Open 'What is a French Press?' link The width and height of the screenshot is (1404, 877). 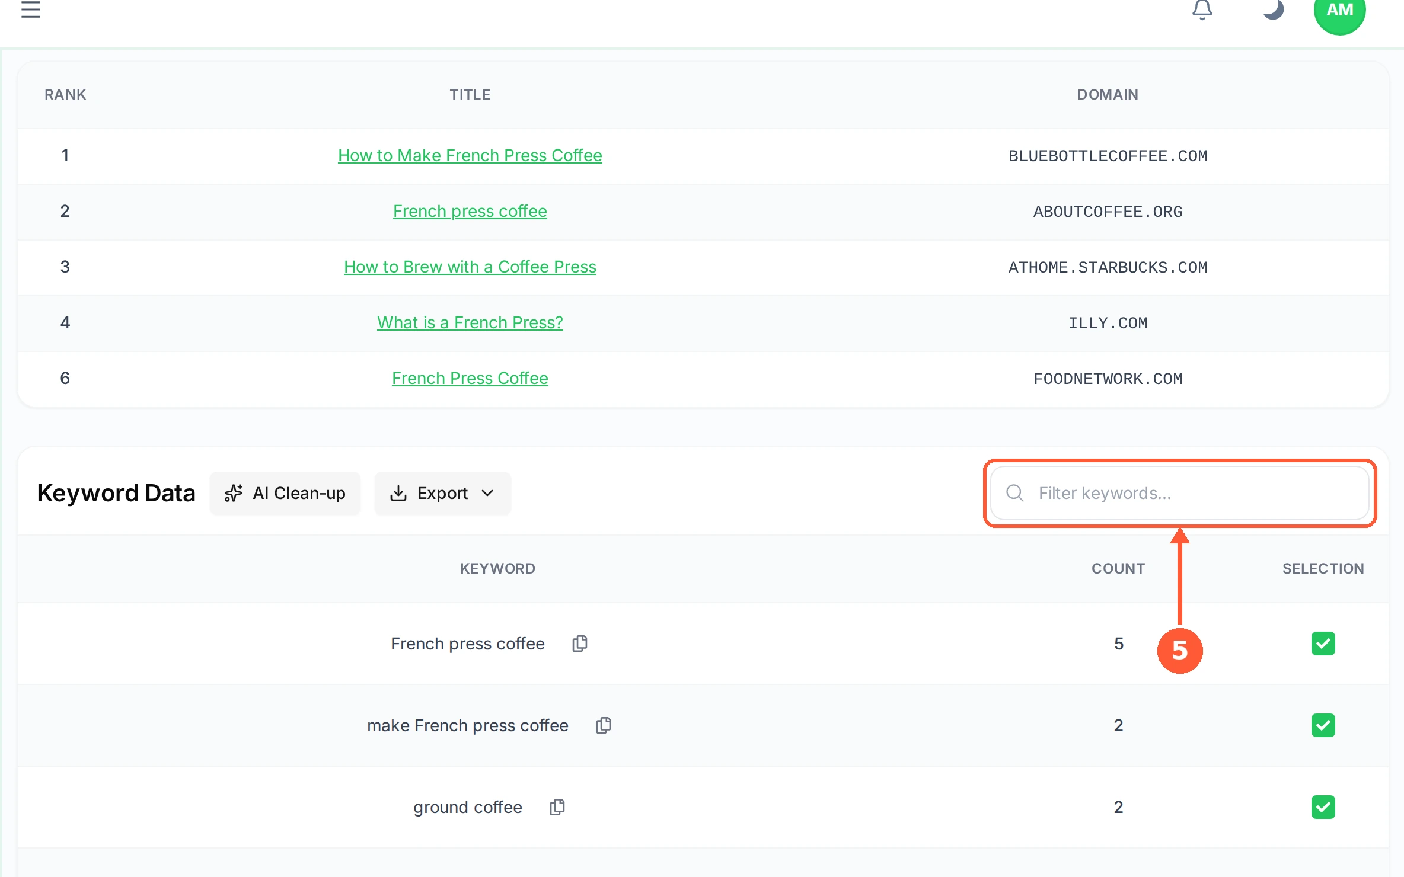coord(470,322)
